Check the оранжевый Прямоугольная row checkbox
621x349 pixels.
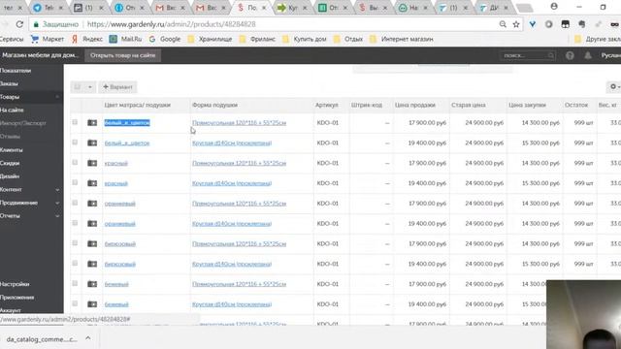tap(75, 203)
